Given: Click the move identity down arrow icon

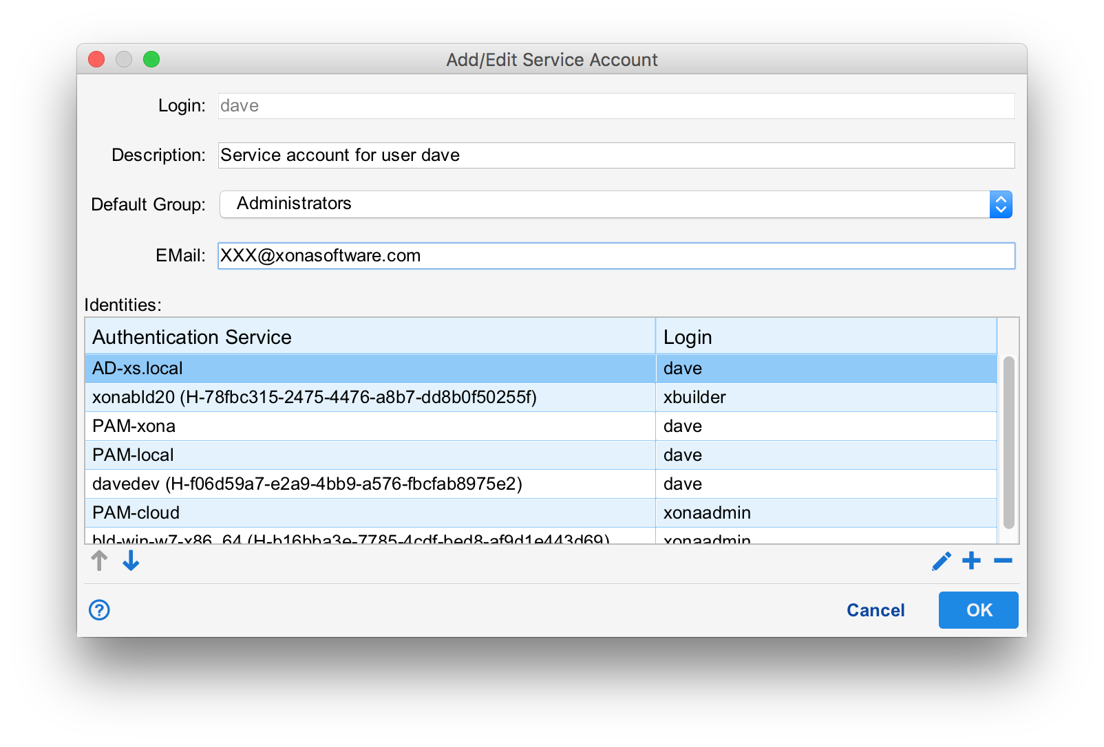Looking at the screenshot, I should pyautogui.click(x=131, y=561).
